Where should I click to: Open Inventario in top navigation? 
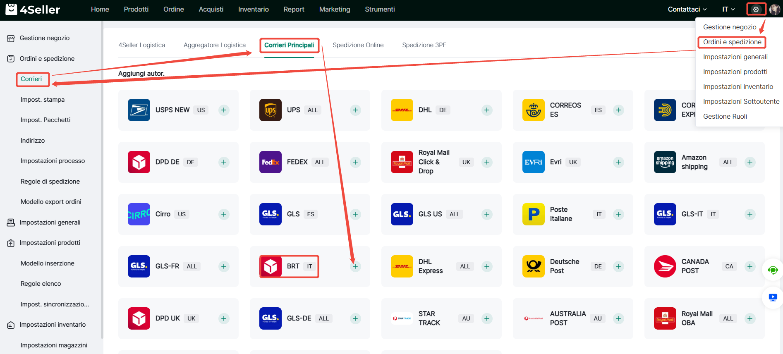click(x=253, y=9)
